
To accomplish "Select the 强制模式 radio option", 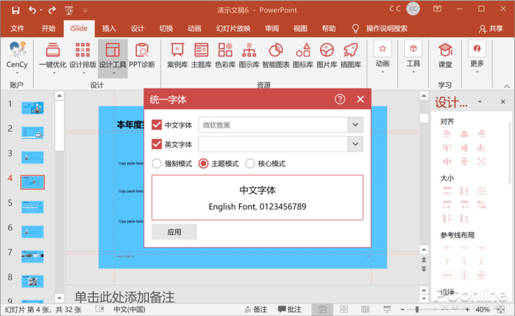I will 156,164.
